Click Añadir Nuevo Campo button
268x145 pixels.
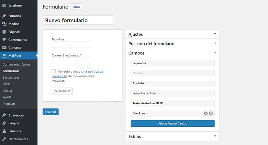[x=172, y=123]
